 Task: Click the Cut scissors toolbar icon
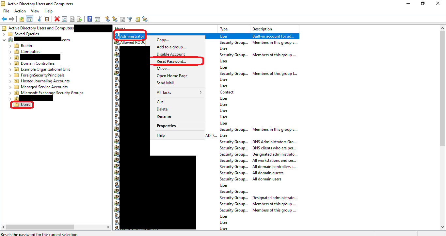[40, 19]
